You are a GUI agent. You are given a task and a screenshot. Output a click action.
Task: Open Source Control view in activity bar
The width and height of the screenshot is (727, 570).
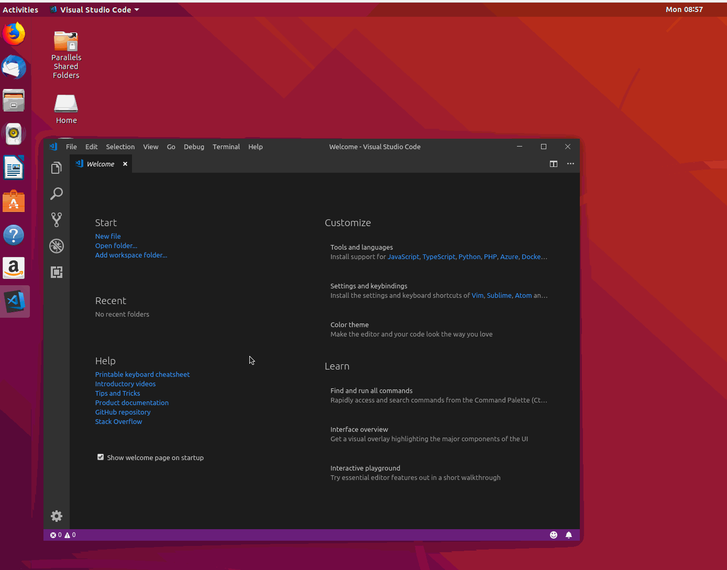[x=57, y=220]
